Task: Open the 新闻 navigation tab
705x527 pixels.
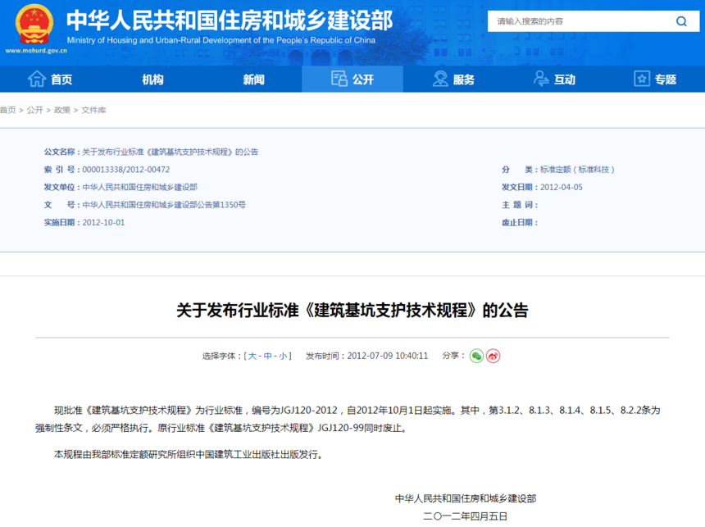Action: pos(253,80)
